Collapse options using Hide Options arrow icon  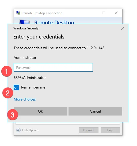[x=18, y=130]
